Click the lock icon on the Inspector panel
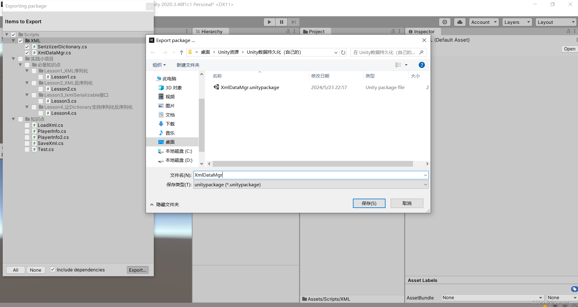The width and height of the screenshot is (578, 307). point(568,31)
